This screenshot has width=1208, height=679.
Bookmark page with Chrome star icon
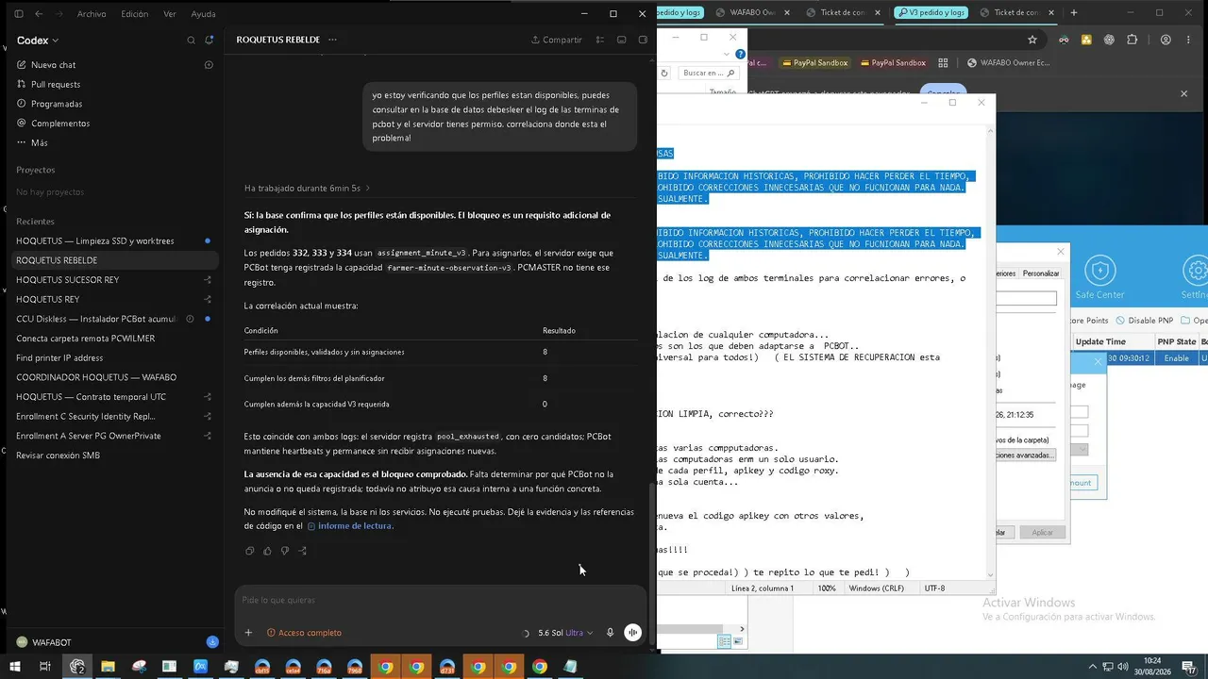[1032, 40]
